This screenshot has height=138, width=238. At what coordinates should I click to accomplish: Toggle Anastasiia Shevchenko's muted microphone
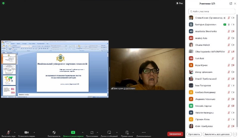click(229, 31)
